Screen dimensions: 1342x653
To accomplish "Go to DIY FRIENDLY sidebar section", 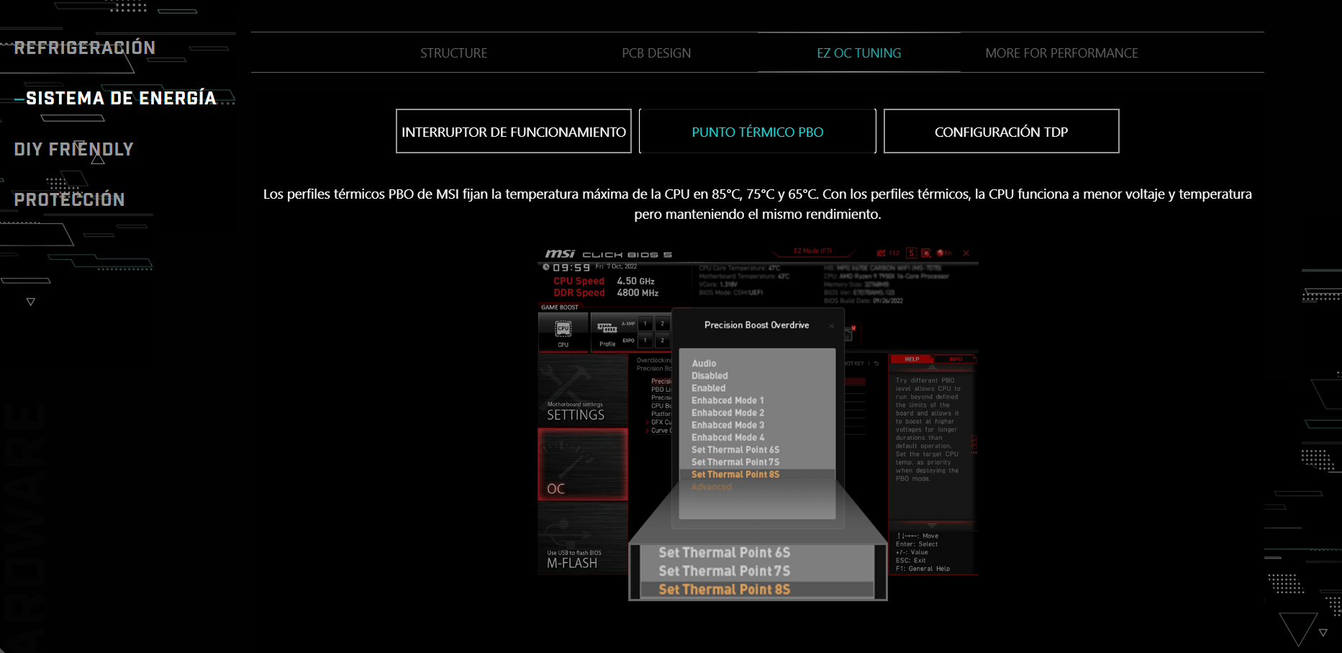I will point(74,149).
